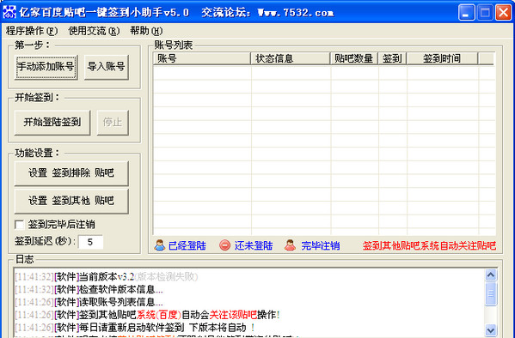Click the 手动添加账号 button
Image resolution: width=515 pixels, height=338 pixels.
pyautogui.click(x=46, y=67)
